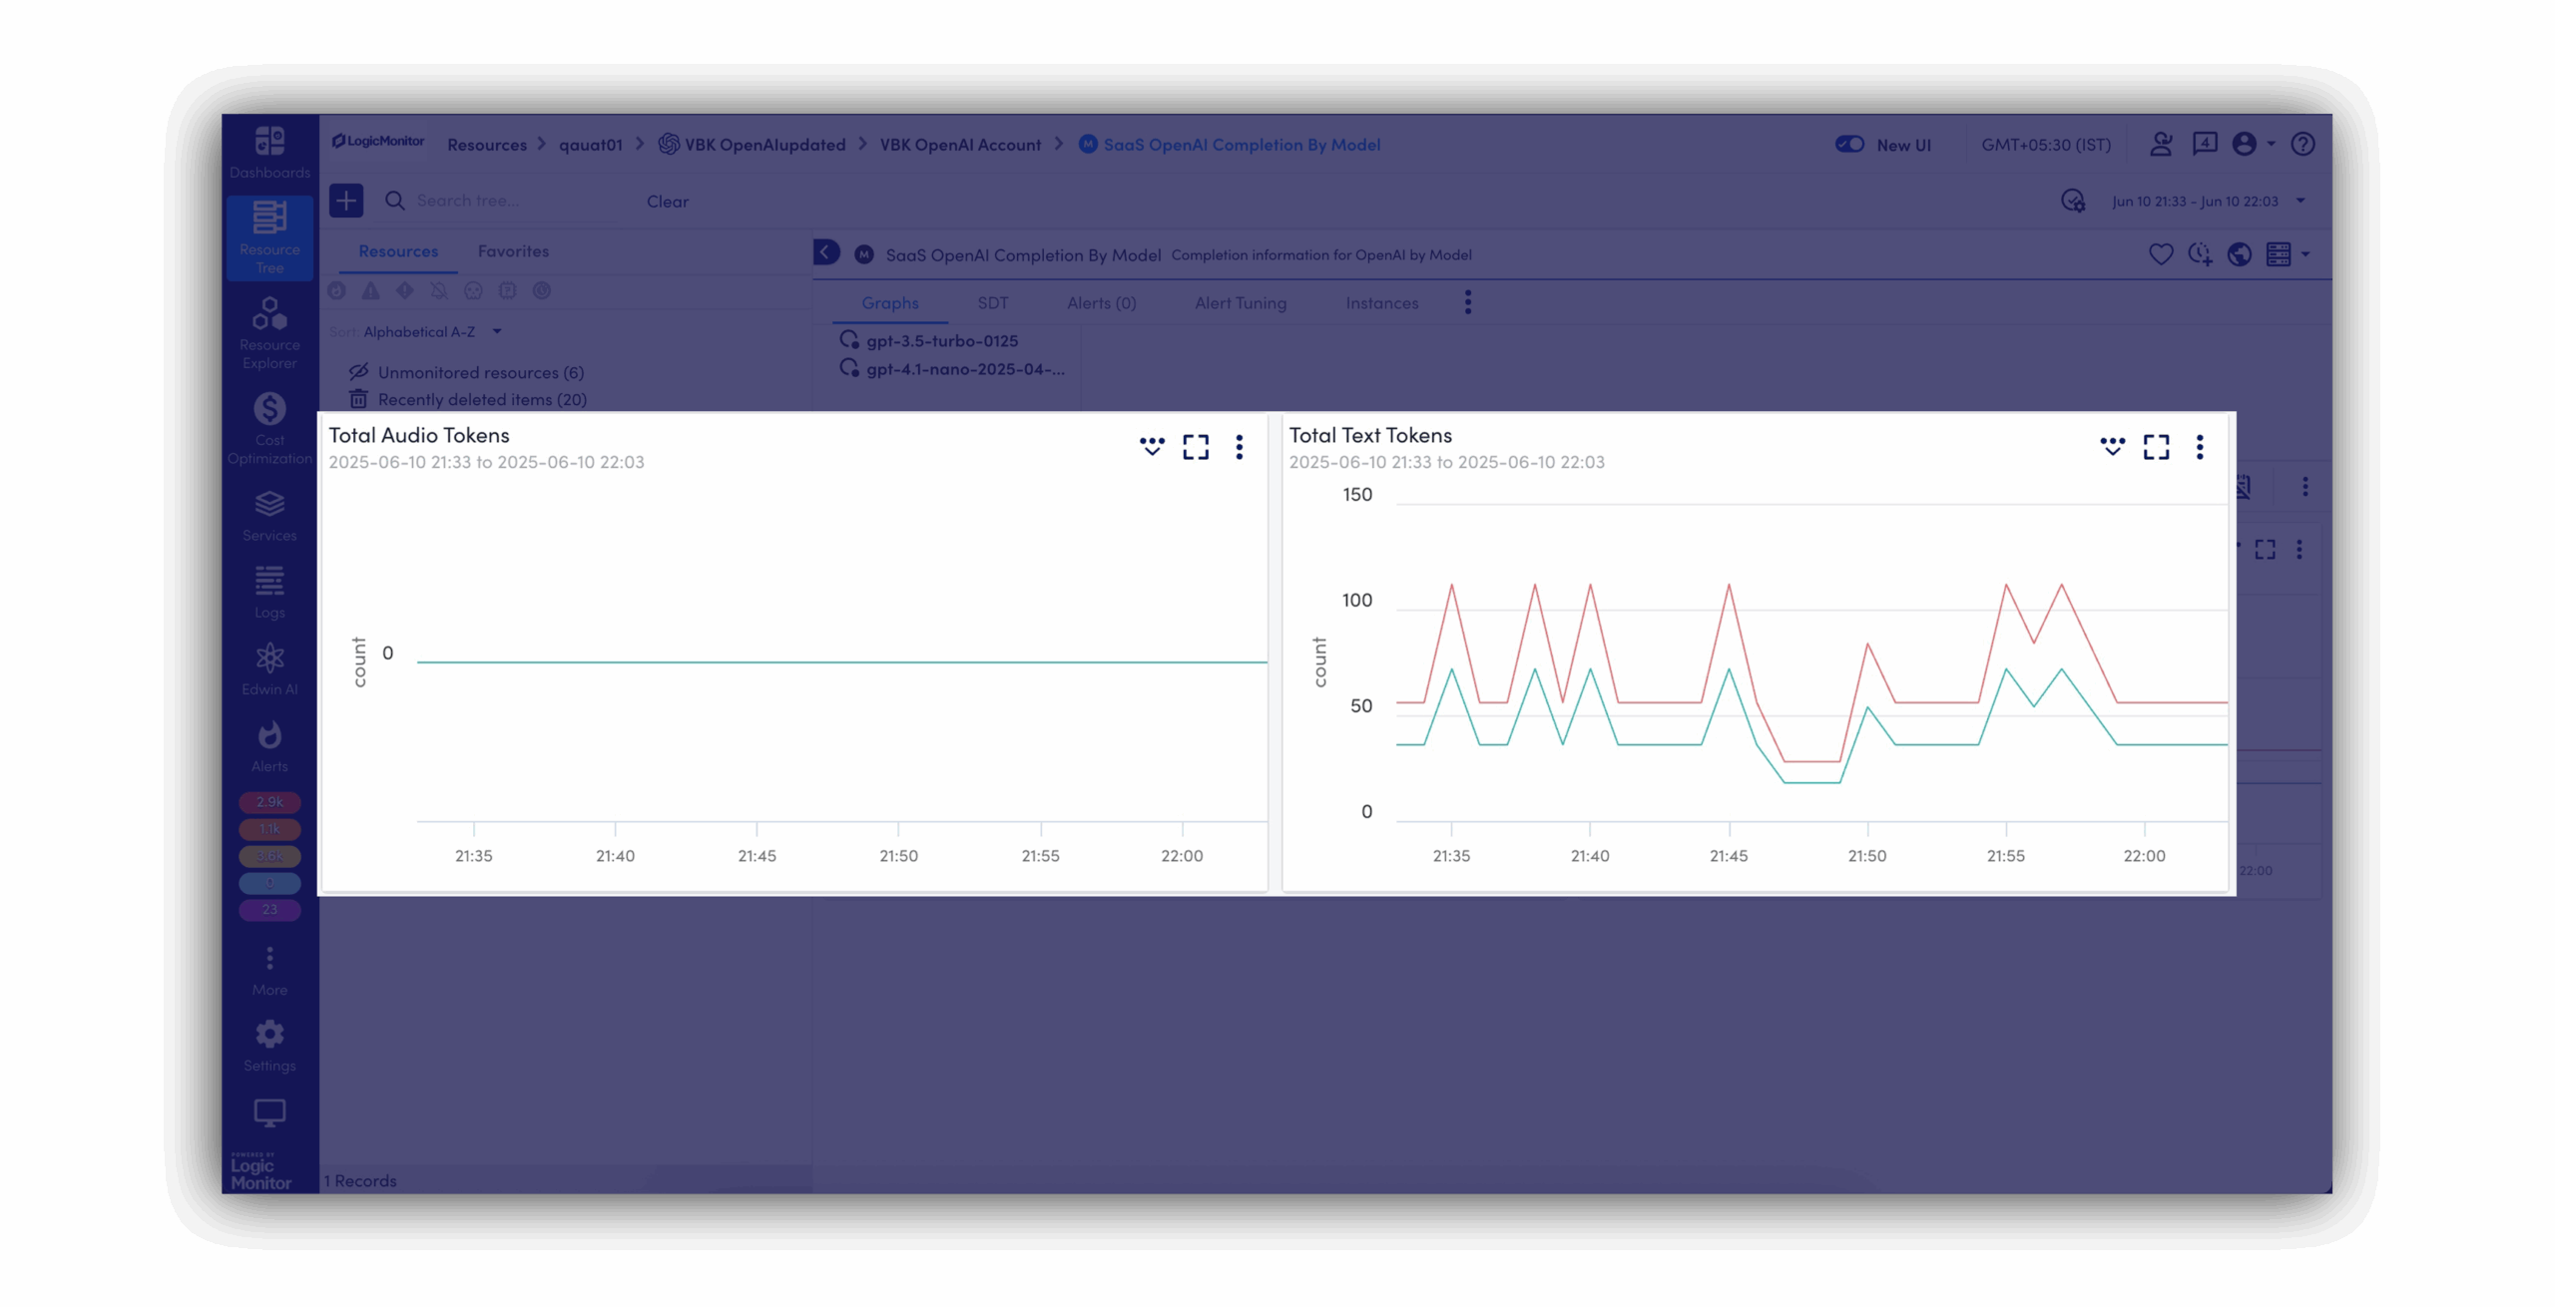Viewport: 2555px width, 1307px height.
Task: Click the support user icon in header
Action: point(2161,145)
